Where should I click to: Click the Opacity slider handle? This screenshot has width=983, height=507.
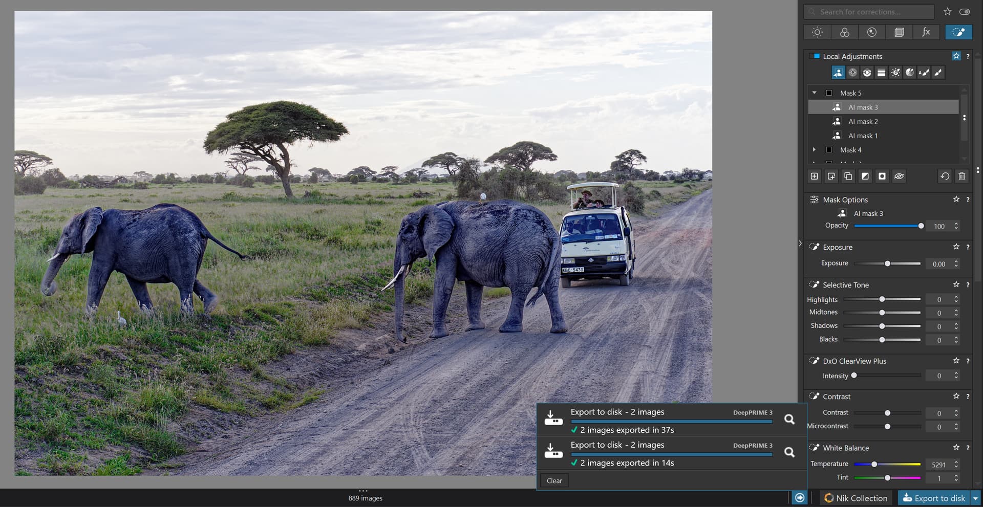click(x=921, y=226)
